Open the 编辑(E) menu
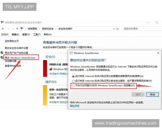162x130 pixels. (15, 34)
